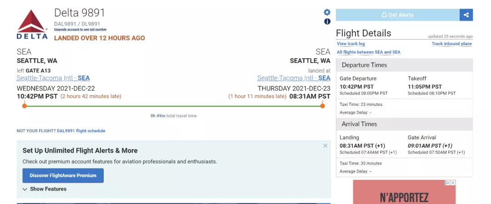Screen dimensions: 491x204
Task: Click the Delta airline logo
Action: pyautogui.click(x=32, y=25)
